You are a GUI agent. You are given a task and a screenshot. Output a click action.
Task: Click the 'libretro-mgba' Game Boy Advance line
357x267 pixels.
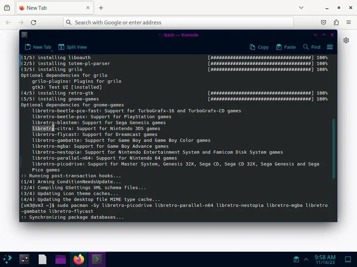click(100, 146)
